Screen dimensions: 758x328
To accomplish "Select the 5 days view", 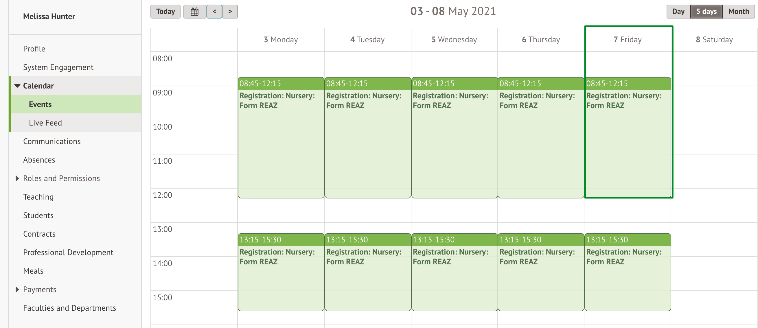I will [x=706, y=12].
